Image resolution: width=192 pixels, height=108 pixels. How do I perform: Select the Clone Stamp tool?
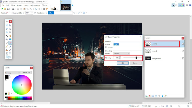7,50
